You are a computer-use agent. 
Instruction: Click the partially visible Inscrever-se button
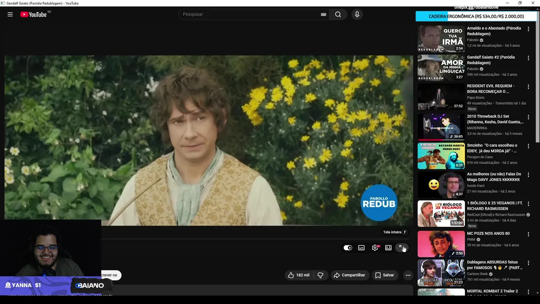(111, 275)
